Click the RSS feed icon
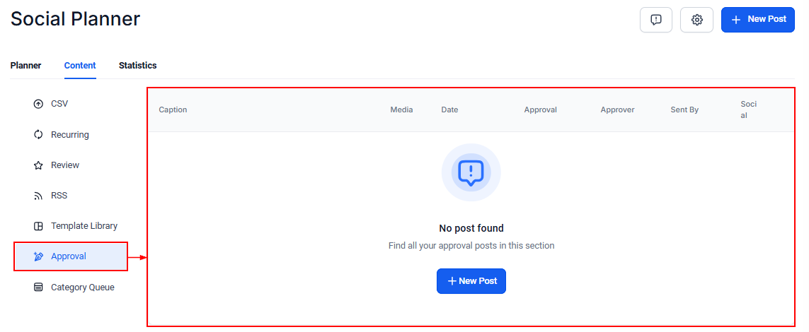 click(x=38, y=196)
